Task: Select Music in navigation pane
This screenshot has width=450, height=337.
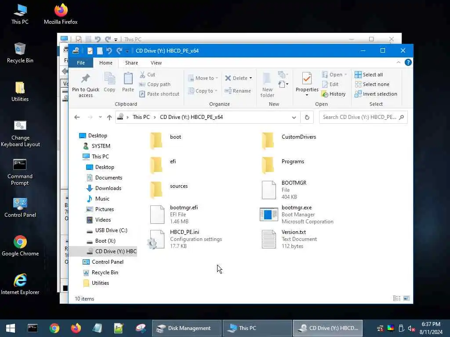Action: click(102, 199)
